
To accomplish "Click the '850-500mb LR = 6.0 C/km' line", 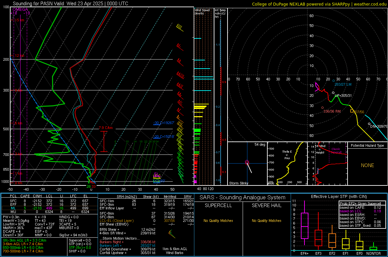I will pyautogui.click(x=23, y=247).
